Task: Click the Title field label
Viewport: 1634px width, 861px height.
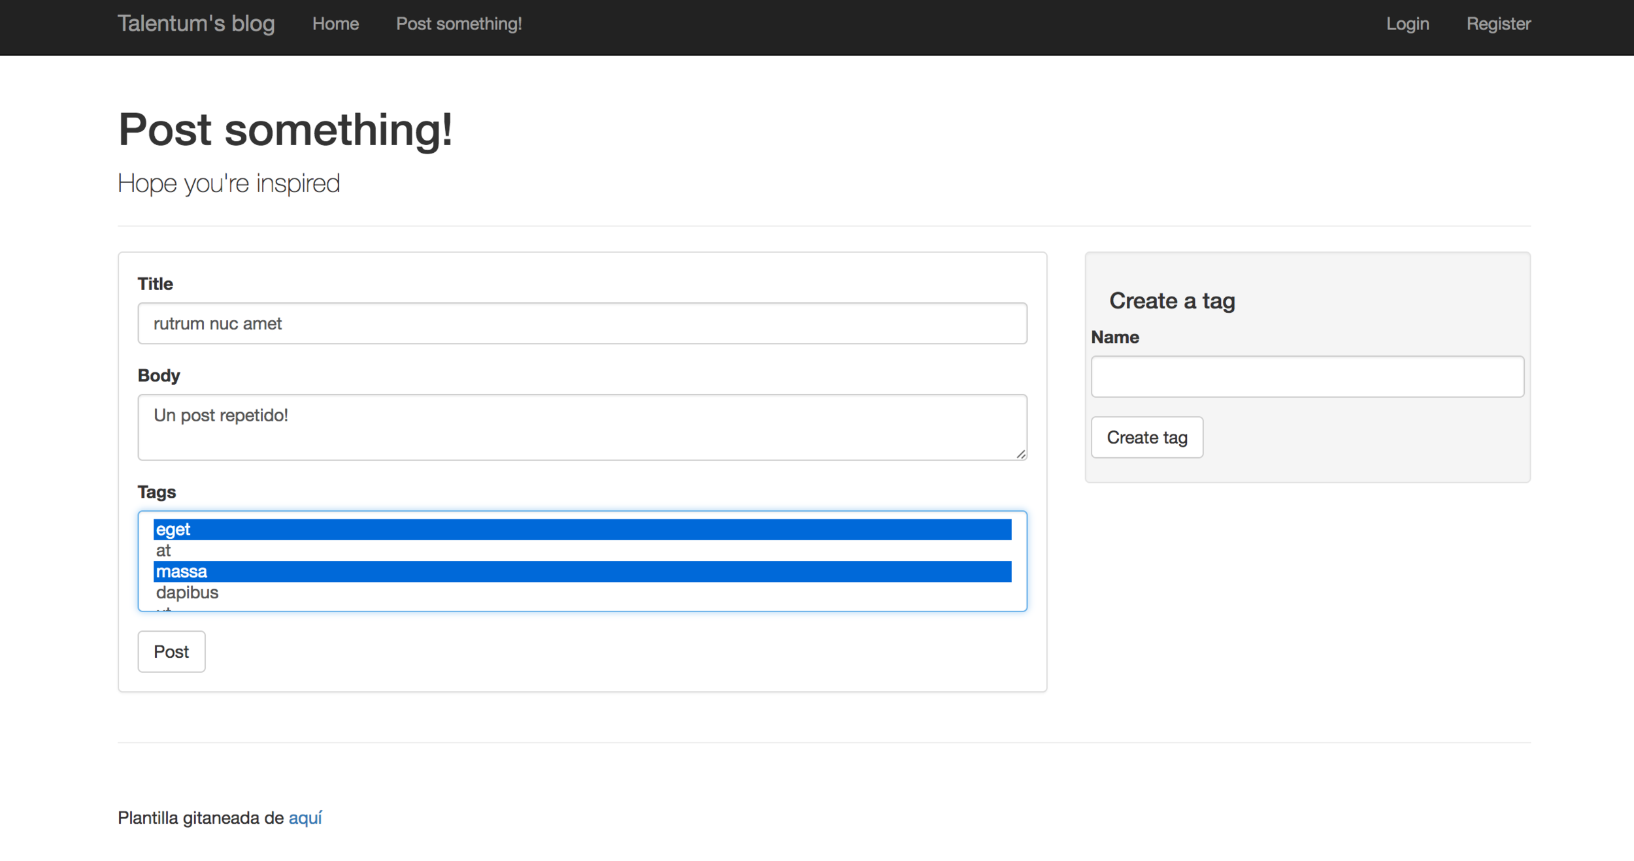Action: [156, 284]
